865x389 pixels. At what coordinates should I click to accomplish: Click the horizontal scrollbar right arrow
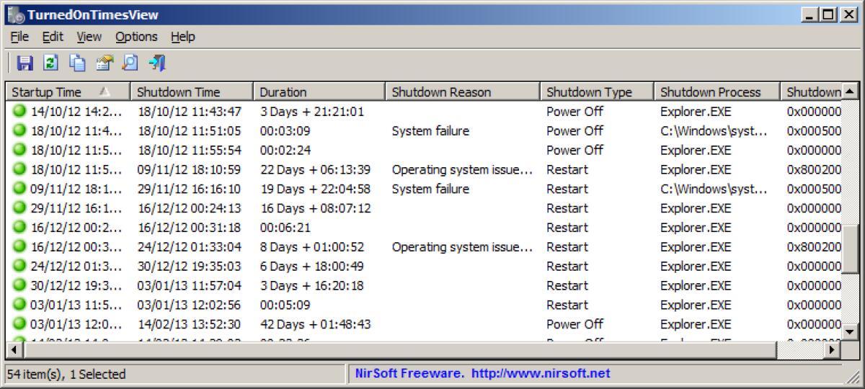pos(833,350)
